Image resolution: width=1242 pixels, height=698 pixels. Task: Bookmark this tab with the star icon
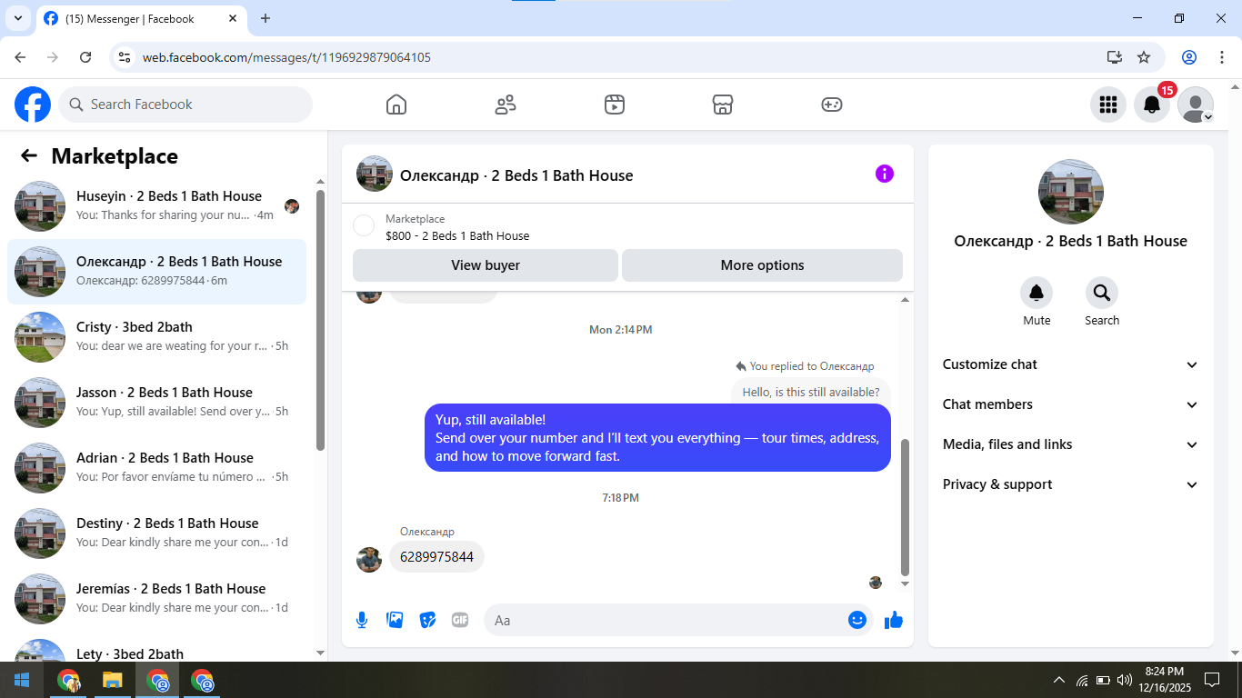(1144, 57)
